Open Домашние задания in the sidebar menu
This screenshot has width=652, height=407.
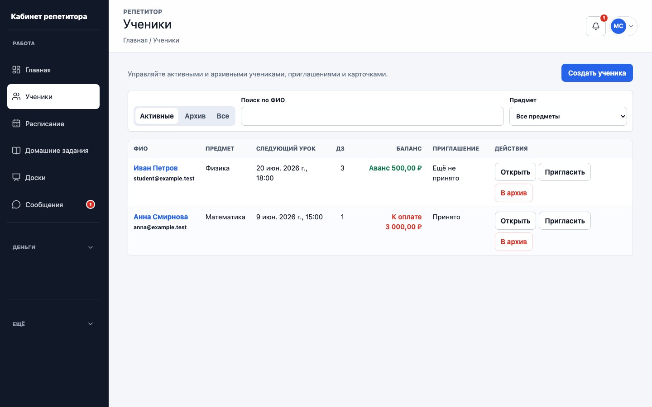click(x=53, y=151)
